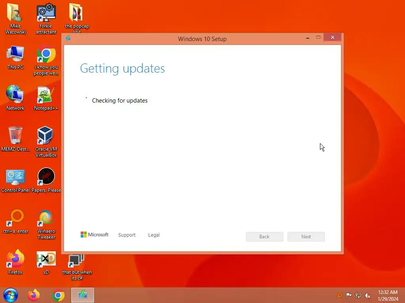405x303 pixels.
Task: Open the Legal link
Action: click(154, 235)
